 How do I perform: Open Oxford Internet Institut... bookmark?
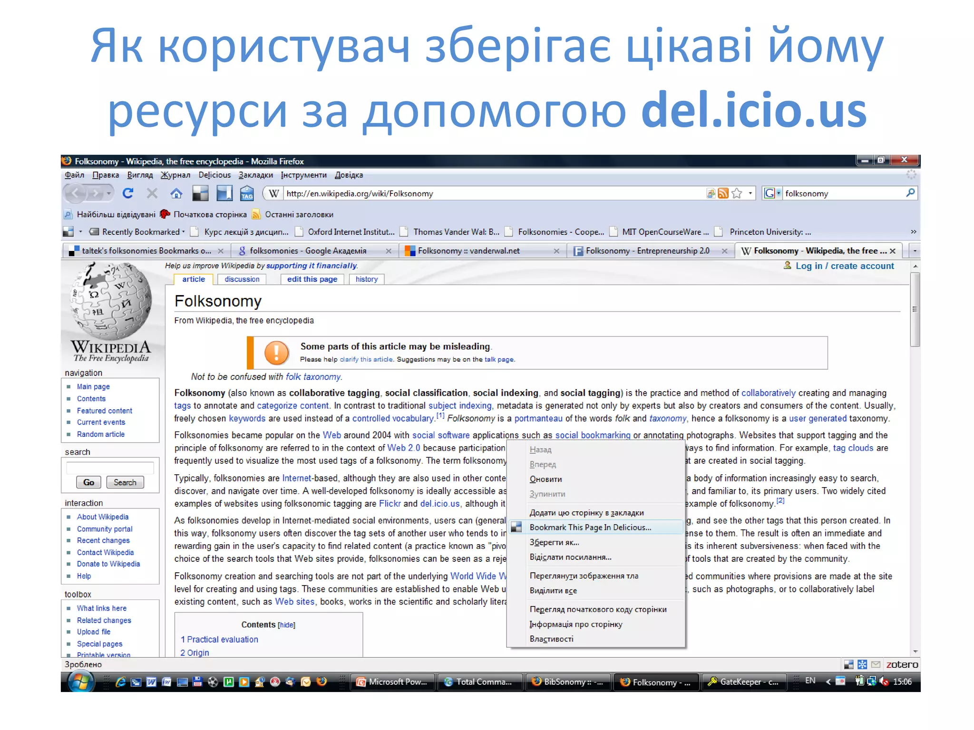pos(345,231)
